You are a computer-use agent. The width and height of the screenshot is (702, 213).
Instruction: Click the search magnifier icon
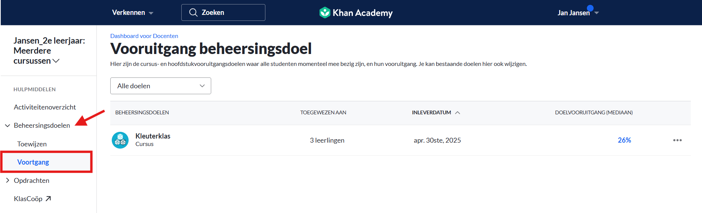click(193, 13)
